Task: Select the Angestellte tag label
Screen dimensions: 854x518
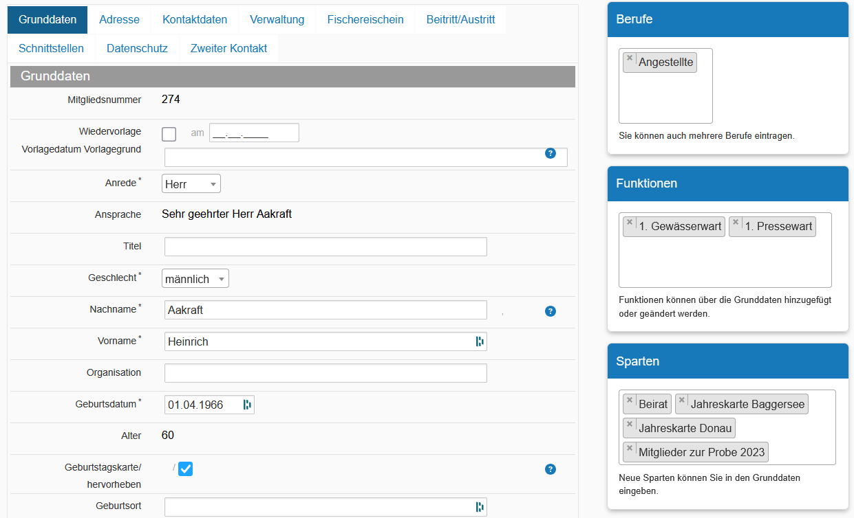Action: tap(665, 63)
